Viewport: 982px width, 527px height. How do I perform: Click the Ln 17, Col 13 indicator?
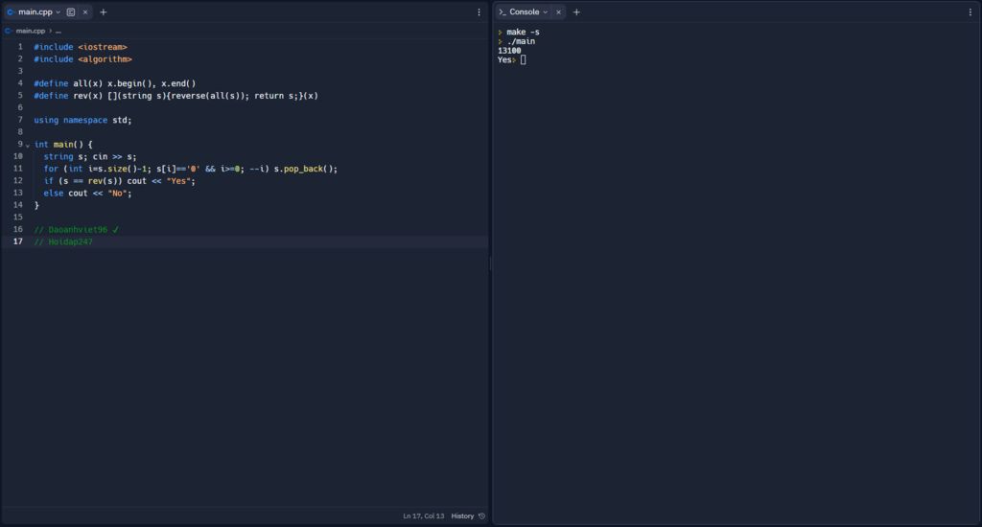(x=423, y=516)
